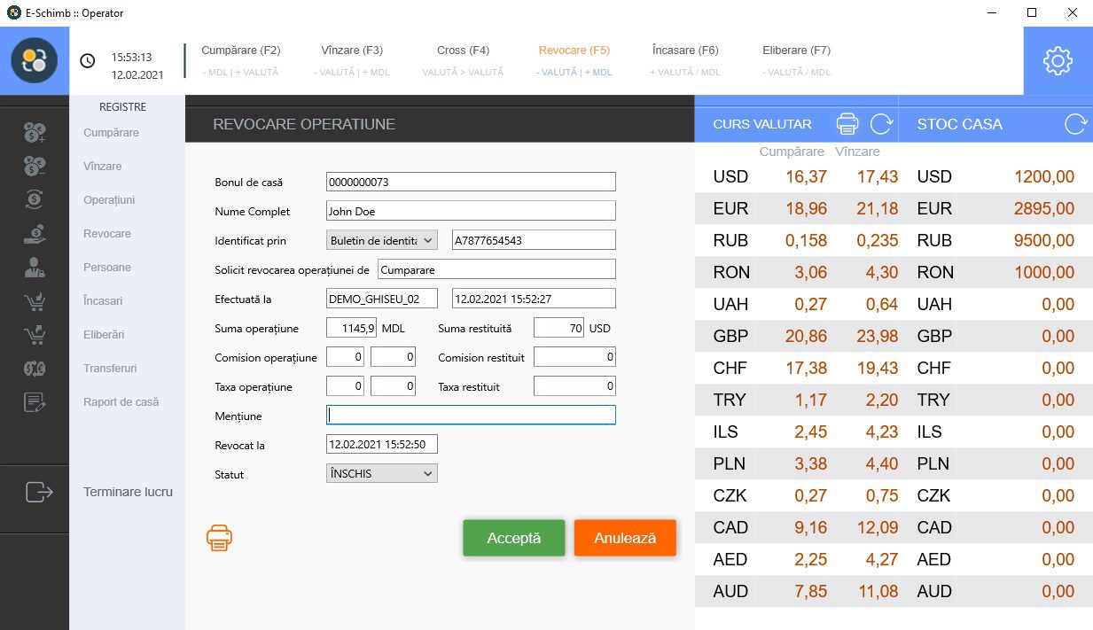This screenshot has height=630, width=1093.
Task: Refresh the Curs Valutar rates
Action: pos(881,123)
